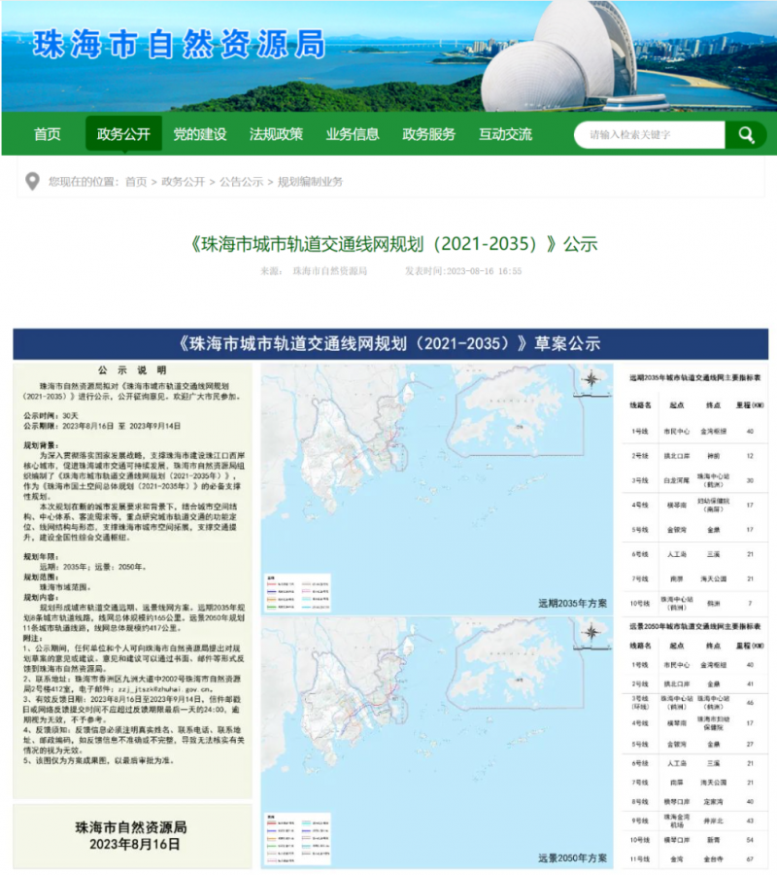The width and height of the screenshot is (777, 875).
Task: Open 首页 in the green navigation bar
Action: (x=47, y=134)
